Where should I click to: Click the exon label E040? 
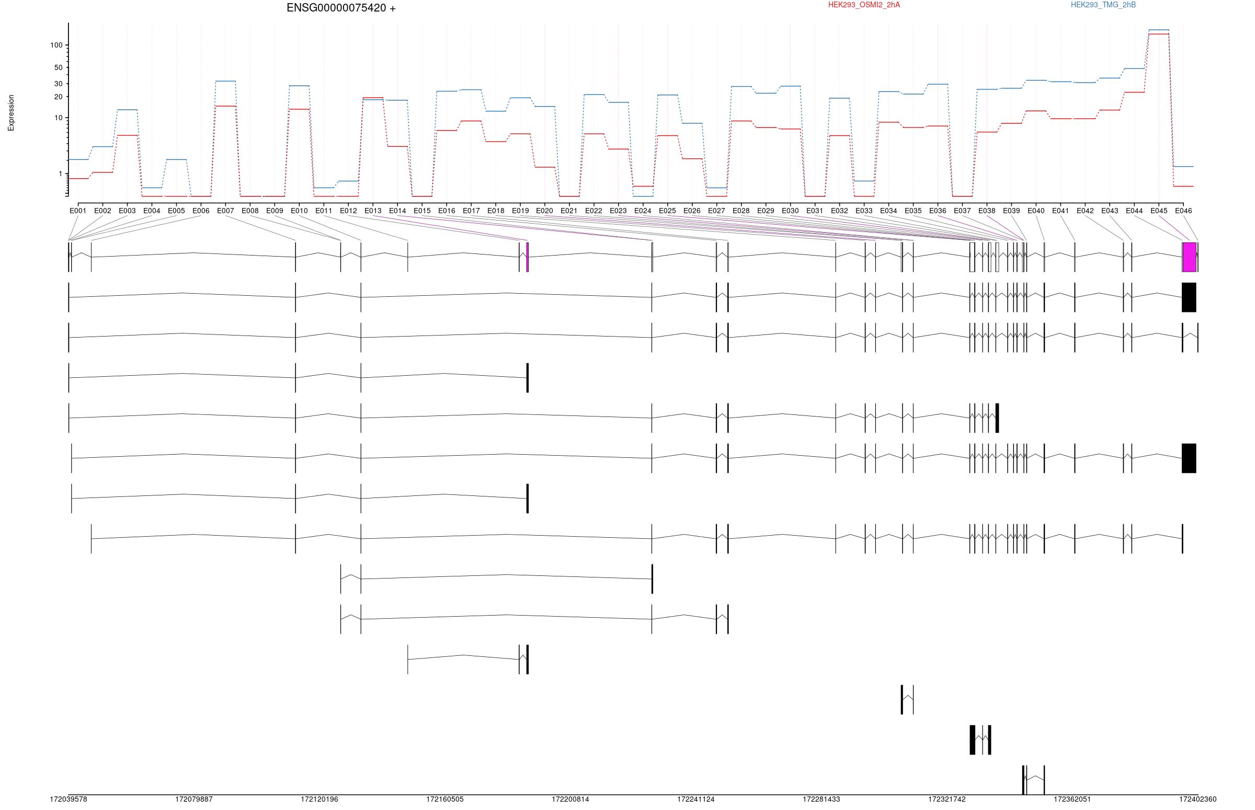point(1035,211)
